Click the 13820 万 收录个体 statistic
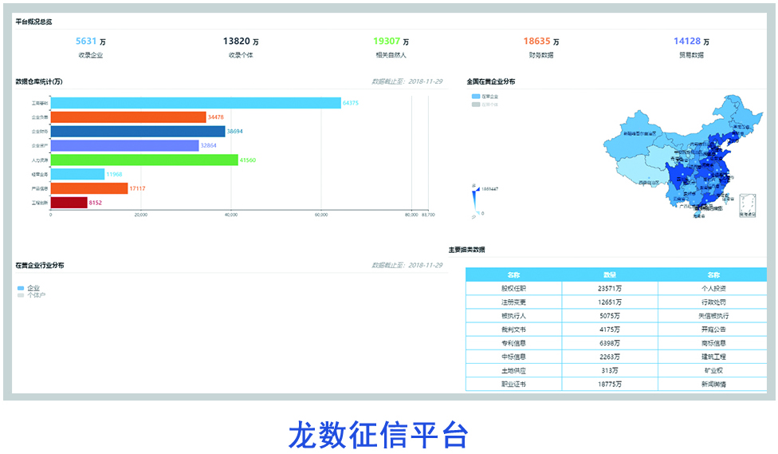 coord(241,47)
